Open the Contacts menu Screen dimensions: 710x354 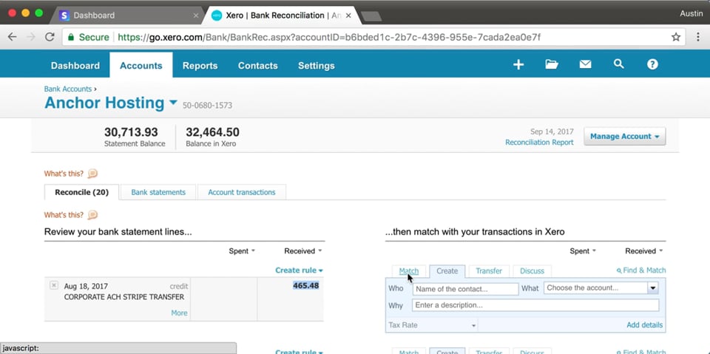tap(257, 66)
